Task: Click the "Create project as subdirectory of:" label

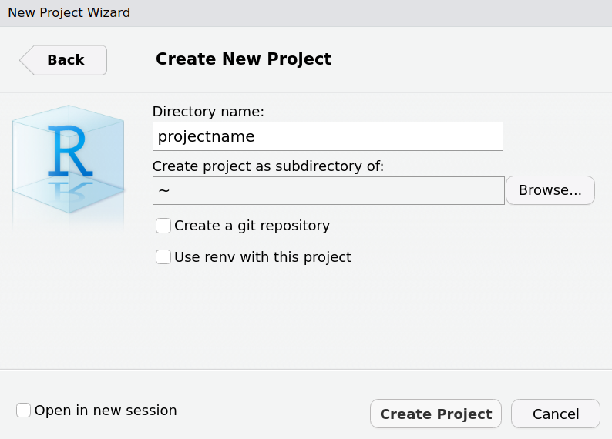Action: [267, 166]
